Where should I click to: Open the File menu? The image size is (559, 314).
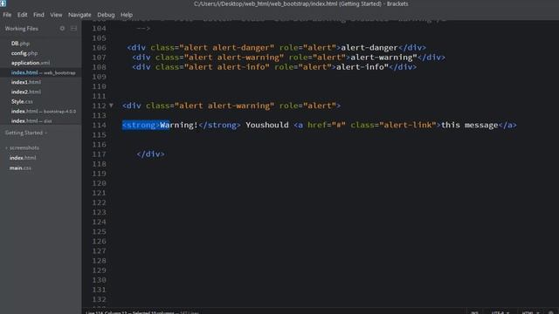point(7,15)
